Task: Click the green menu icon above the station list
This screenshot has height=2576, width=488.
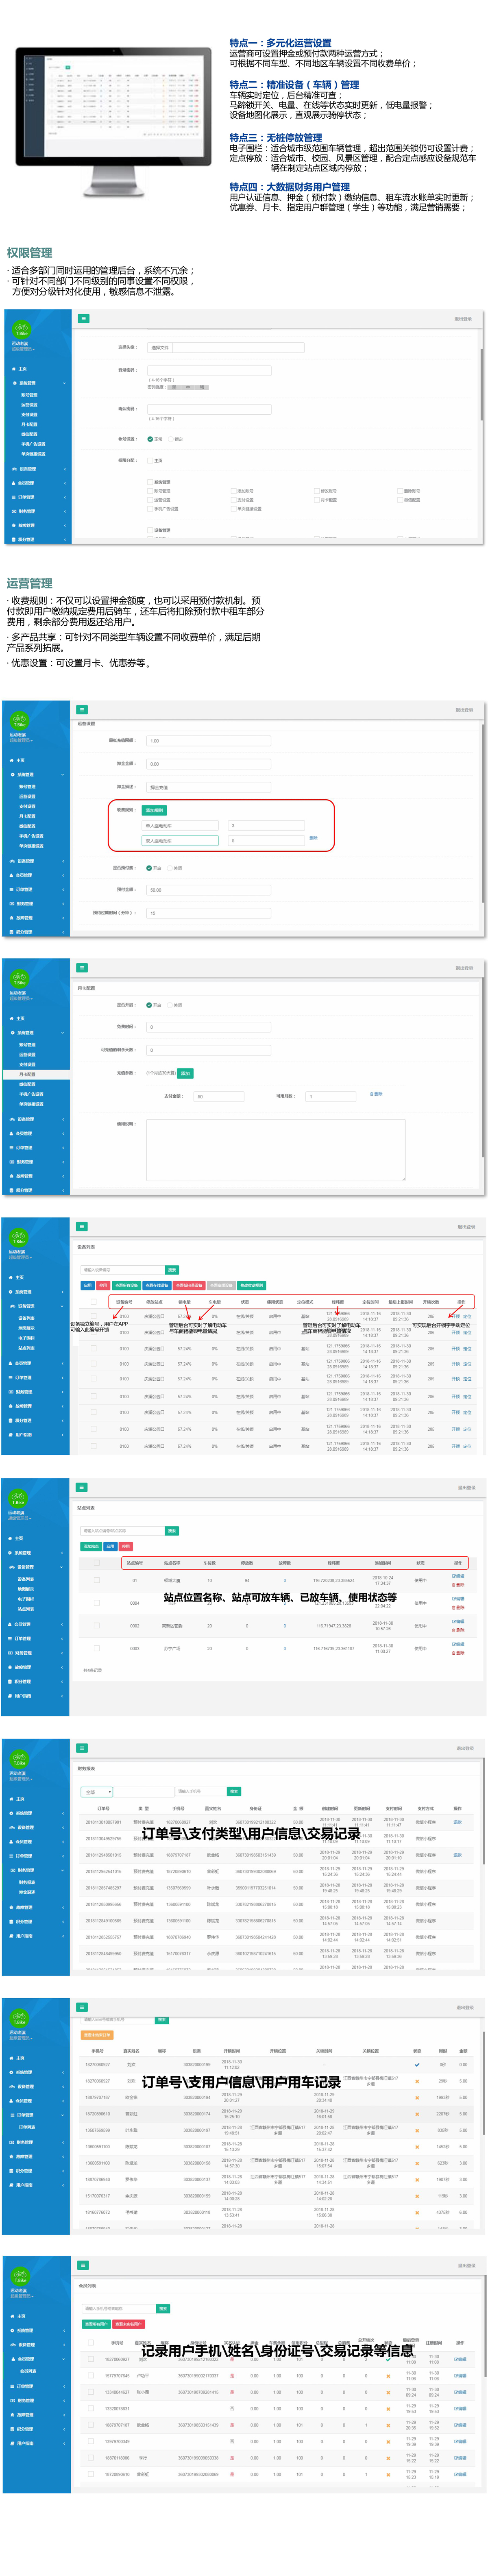Action: click(82, 1487)
